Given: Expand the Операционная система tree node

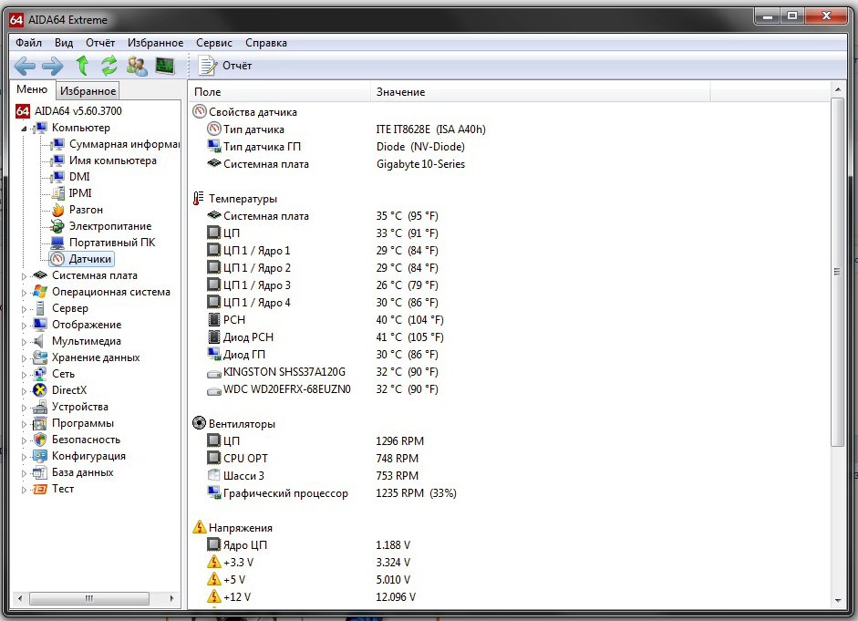Looking at the screenshot, I should [x=24, y=293].
